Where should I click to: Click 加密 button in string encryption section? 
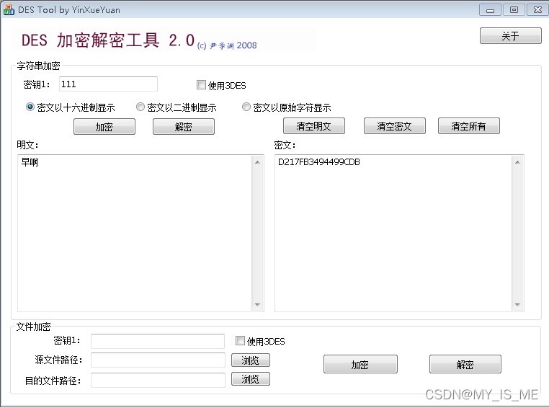(x=104, y=126)
